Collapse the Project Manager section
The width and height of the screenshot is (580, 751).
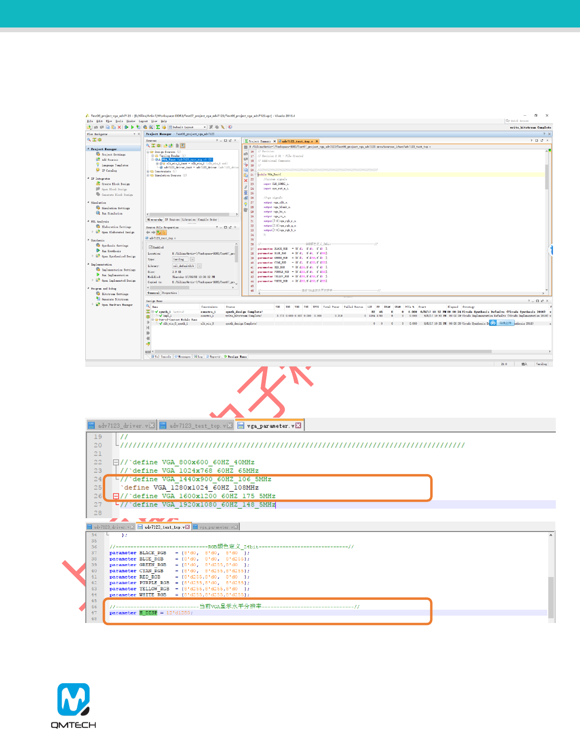coord(88,149)
